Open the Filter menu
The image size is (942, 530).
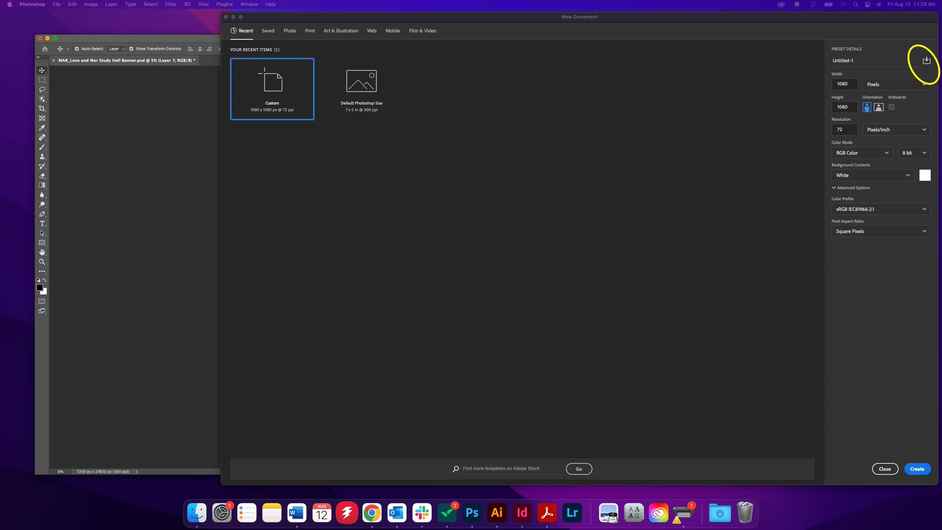[x=170, y=4]
